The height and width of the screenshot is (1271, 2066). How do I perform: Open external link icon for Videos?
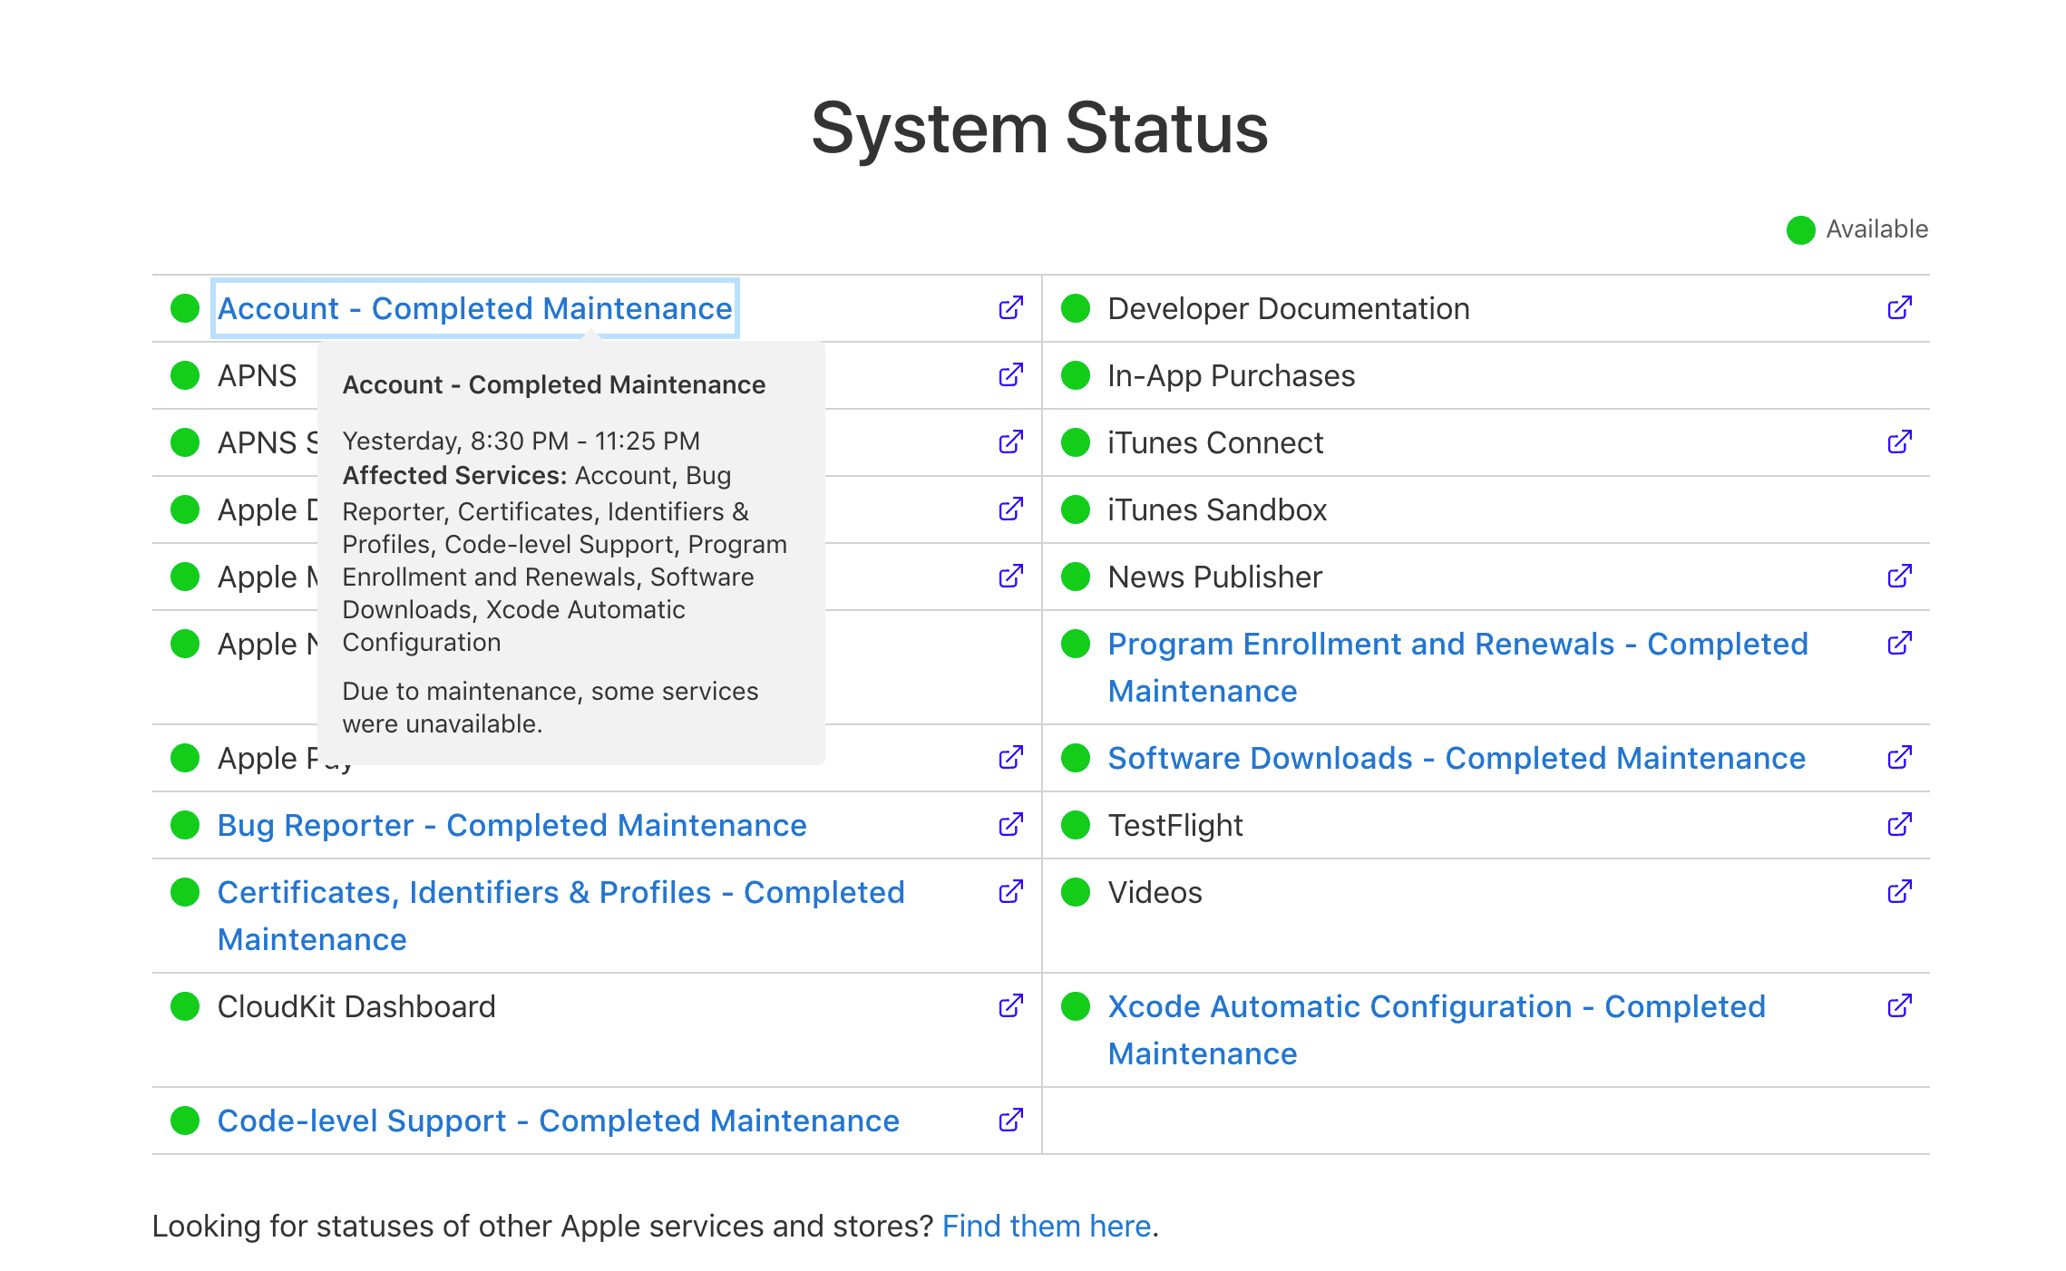coord(1899,892)
